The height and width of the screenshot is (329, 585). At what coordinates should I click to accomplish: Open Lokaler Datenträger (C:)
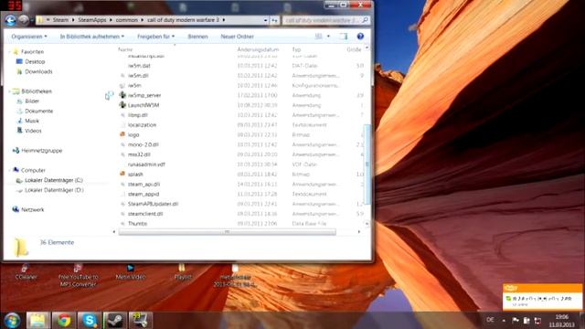[x=53, y=180]
